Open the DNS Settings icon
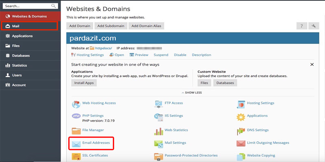The width and height of the screenshot is (325, 162). coord(240,131)
